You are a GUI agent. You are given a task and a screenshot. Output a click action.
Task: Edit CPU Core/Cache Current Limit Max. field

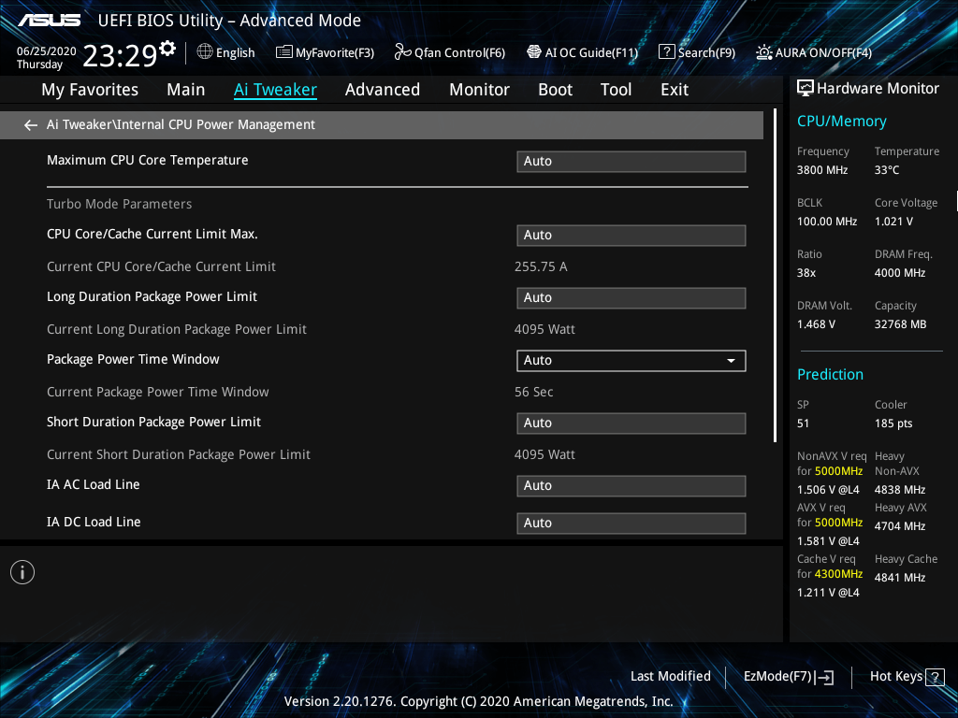tap(631, 235)
